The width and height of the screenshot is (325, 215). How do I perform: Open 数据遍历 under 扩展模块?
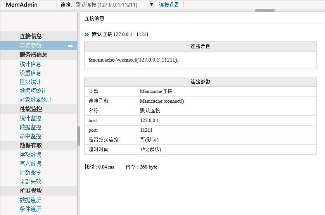[31, 200]
